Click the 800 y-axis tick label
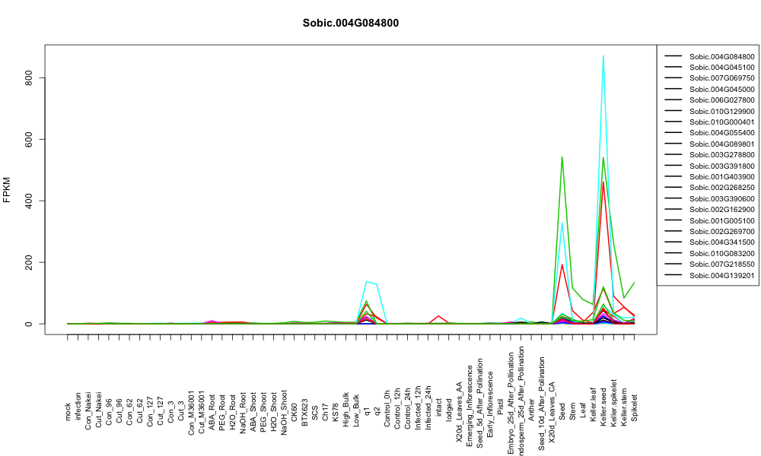 (x=29, y=78)
